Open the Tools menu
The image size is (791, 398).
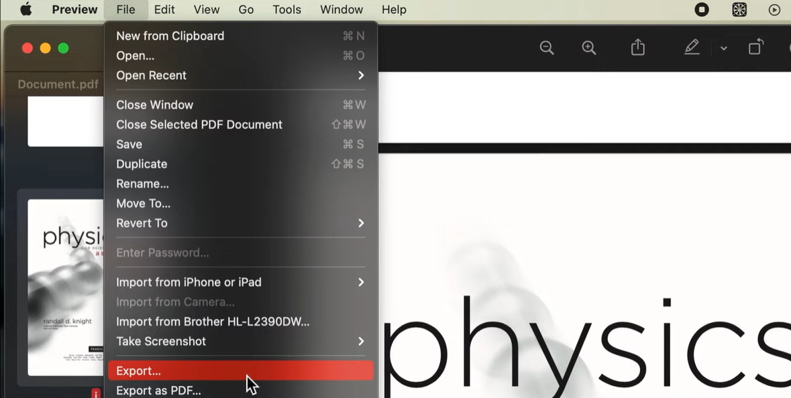point(286,9)
